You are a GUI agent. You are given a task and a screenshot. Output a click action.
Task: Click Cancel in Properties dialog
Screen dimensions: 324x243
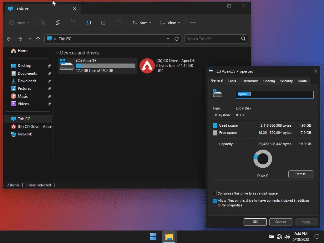(x=280, y=222)
